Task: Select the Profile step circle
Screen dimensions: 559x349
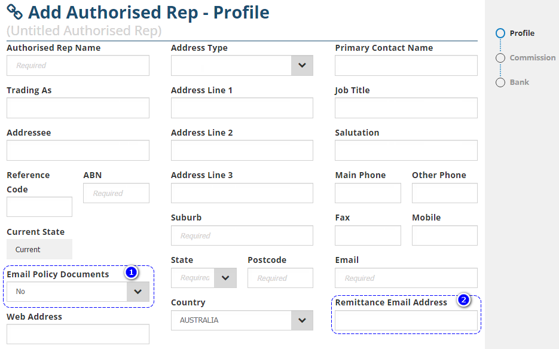Action: click(x=500, y=33)
